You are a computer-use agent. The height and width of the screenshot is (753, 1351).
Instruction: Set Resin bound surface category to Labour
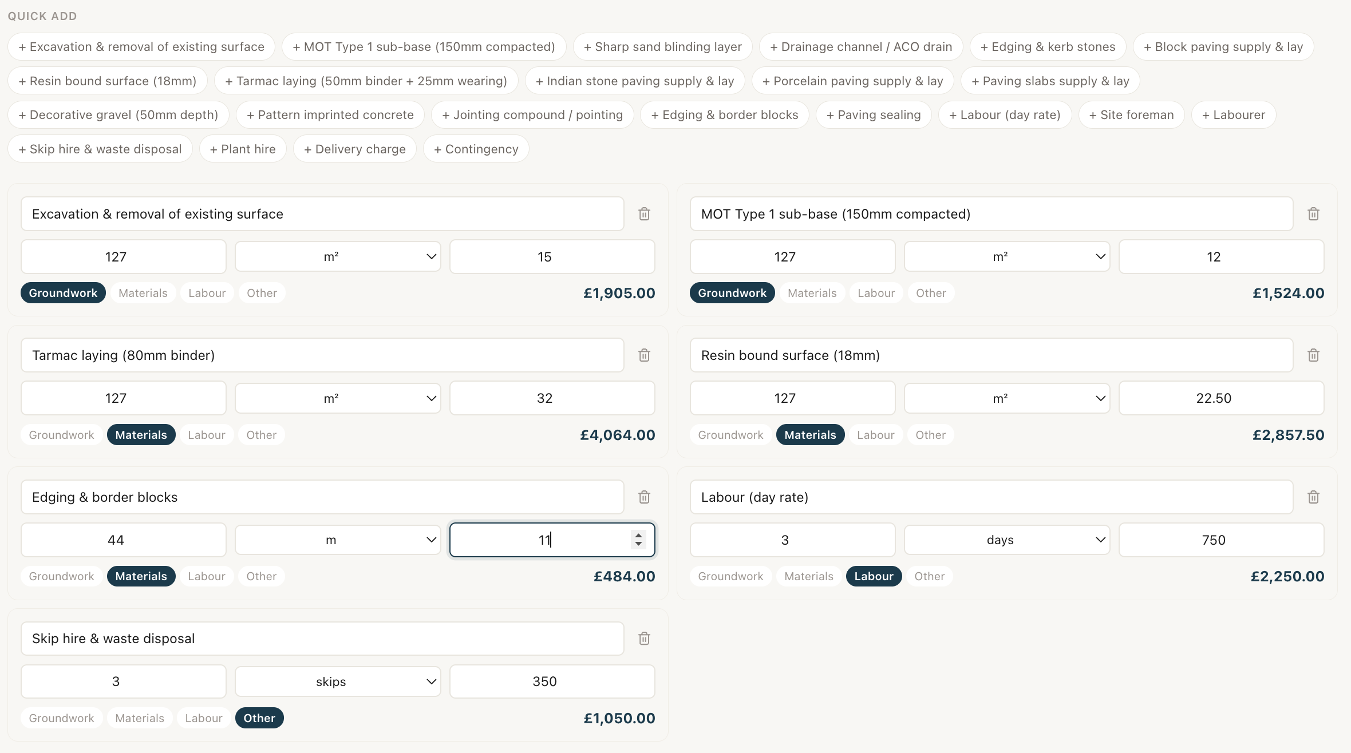pyautogui.click(x=875, y=435)
